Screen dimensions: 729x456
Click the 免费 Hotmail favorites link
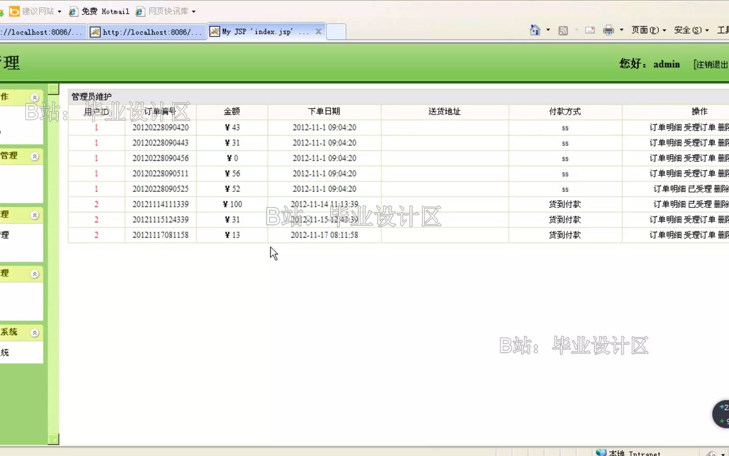pos(99,11)
